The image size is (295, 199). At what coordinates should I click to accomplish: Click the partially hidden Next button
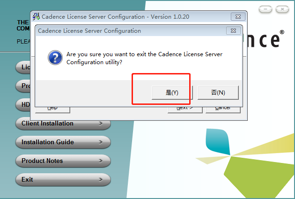pos(185,110)
